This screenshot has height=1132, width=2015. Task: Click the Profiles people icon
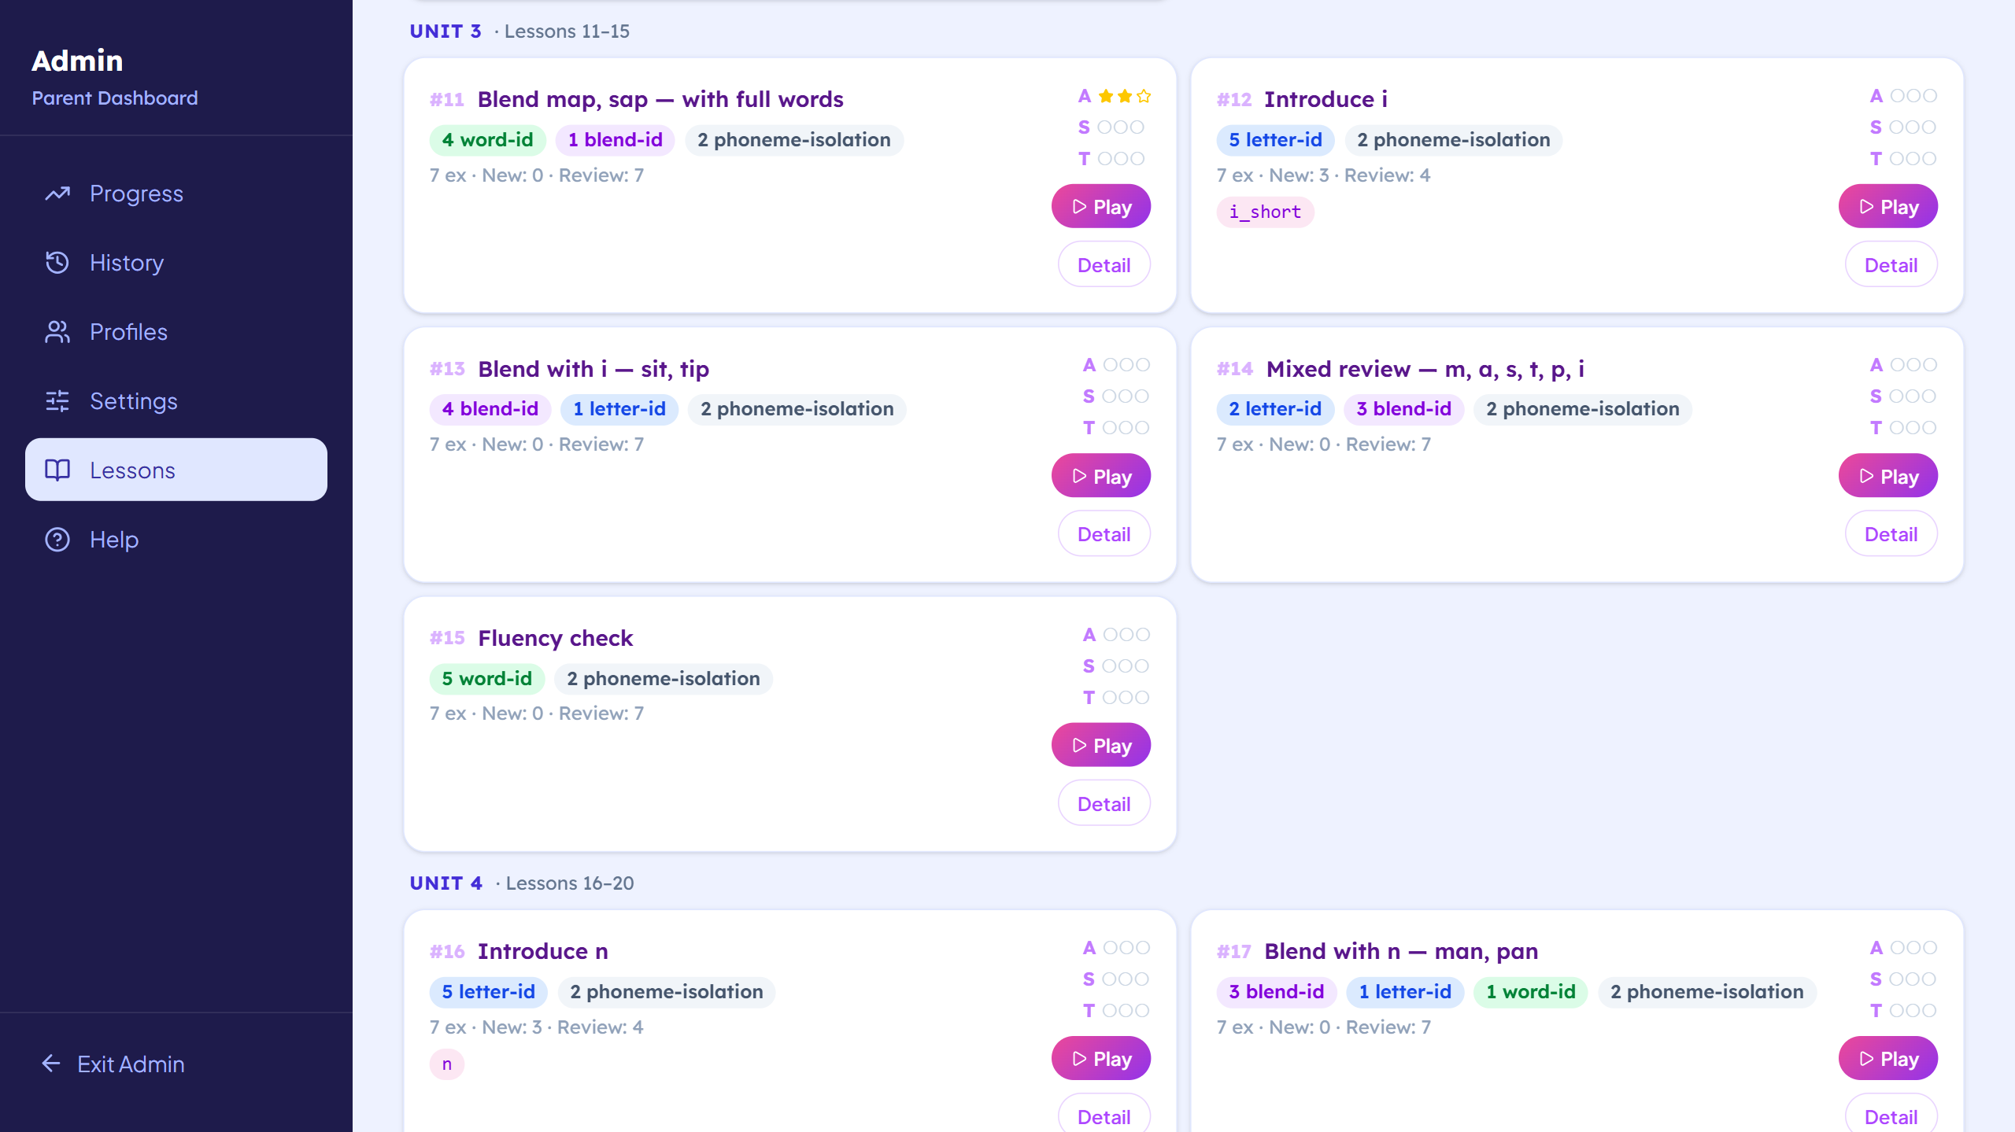56,332
